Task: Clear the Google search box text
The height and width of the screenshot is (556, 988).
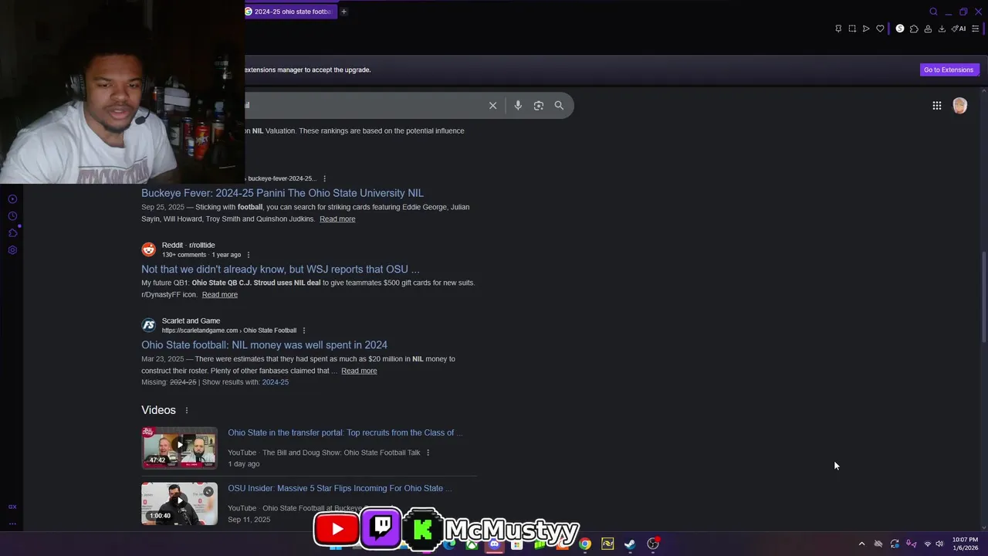Action: tap(492, 106)
